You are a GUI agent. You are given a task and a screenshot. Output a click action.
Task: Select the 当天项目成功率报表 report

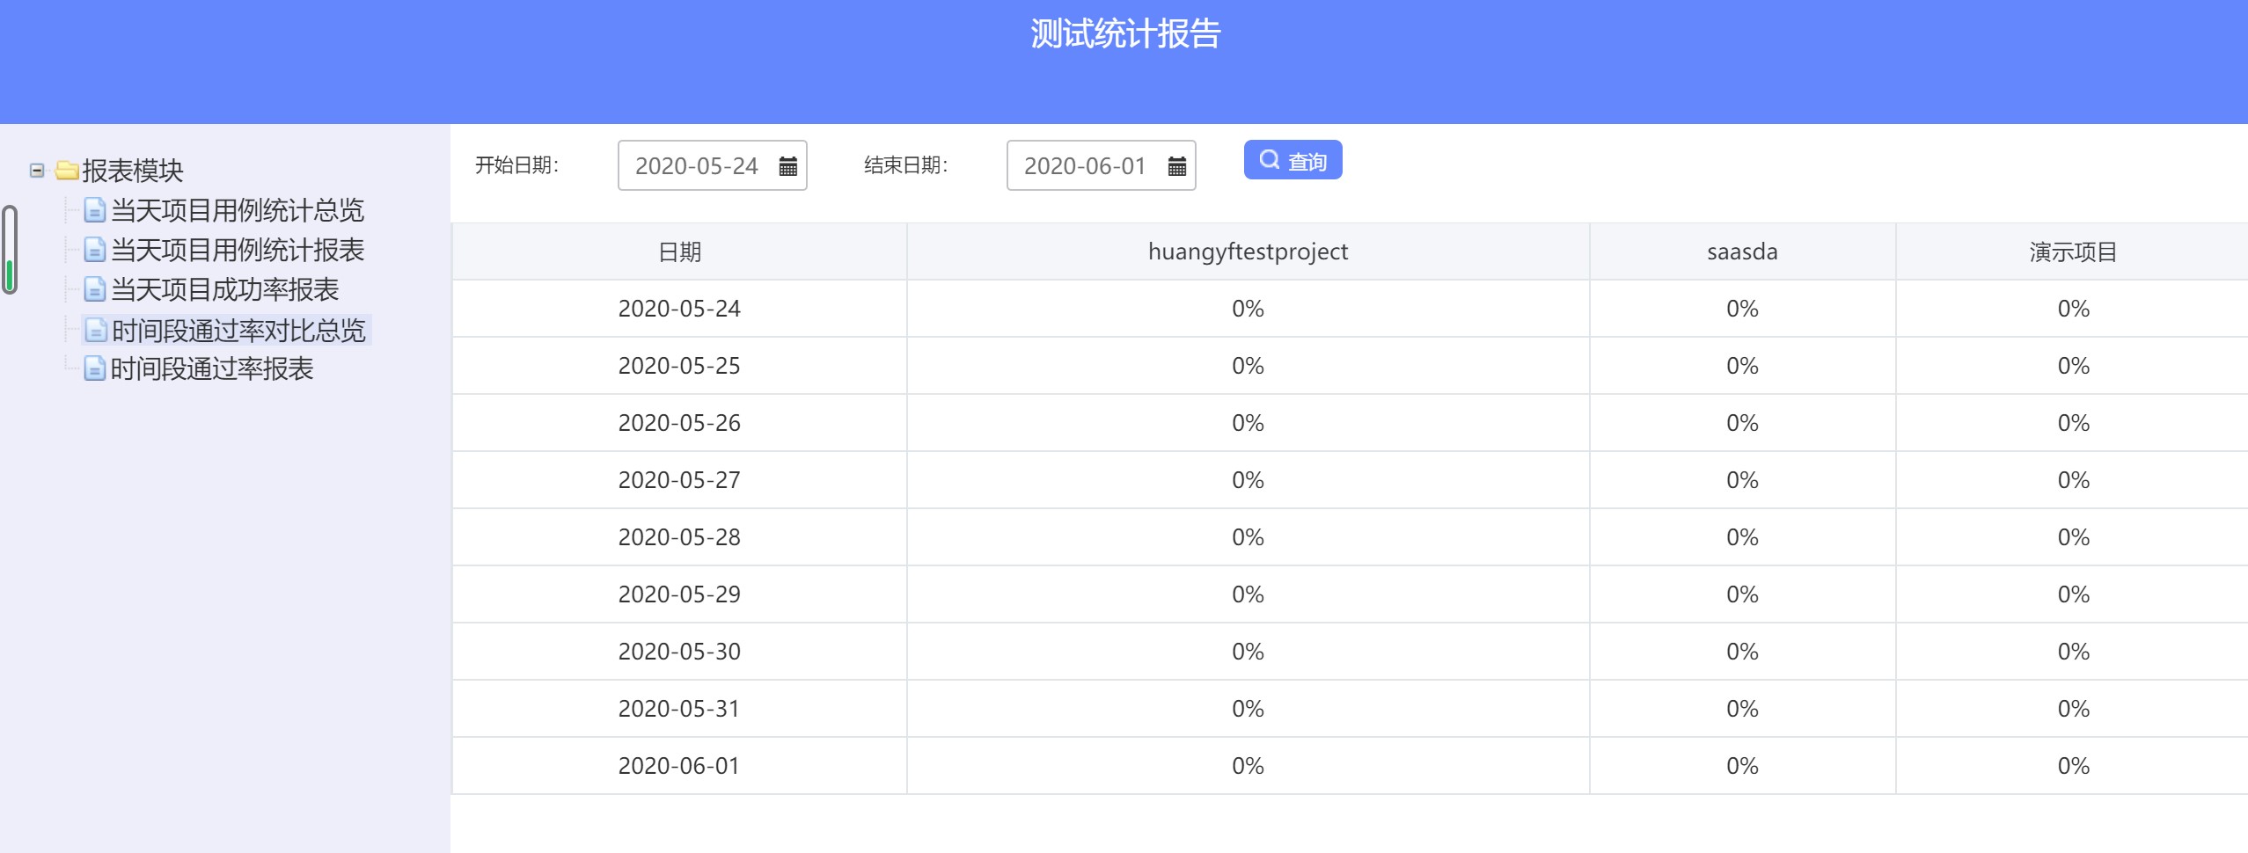tap(224, 290)
